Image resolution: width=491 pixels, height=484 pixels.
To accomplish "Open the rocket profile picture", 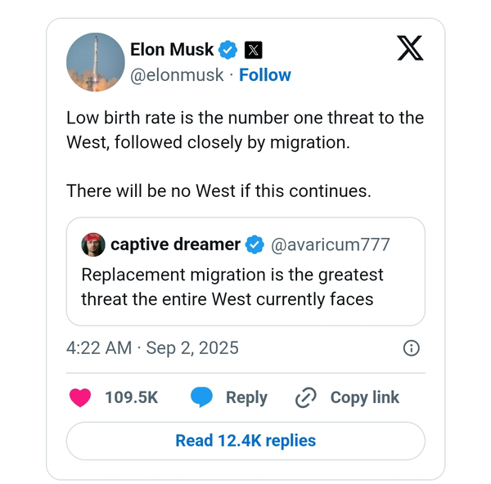I will tap(94, 62).
